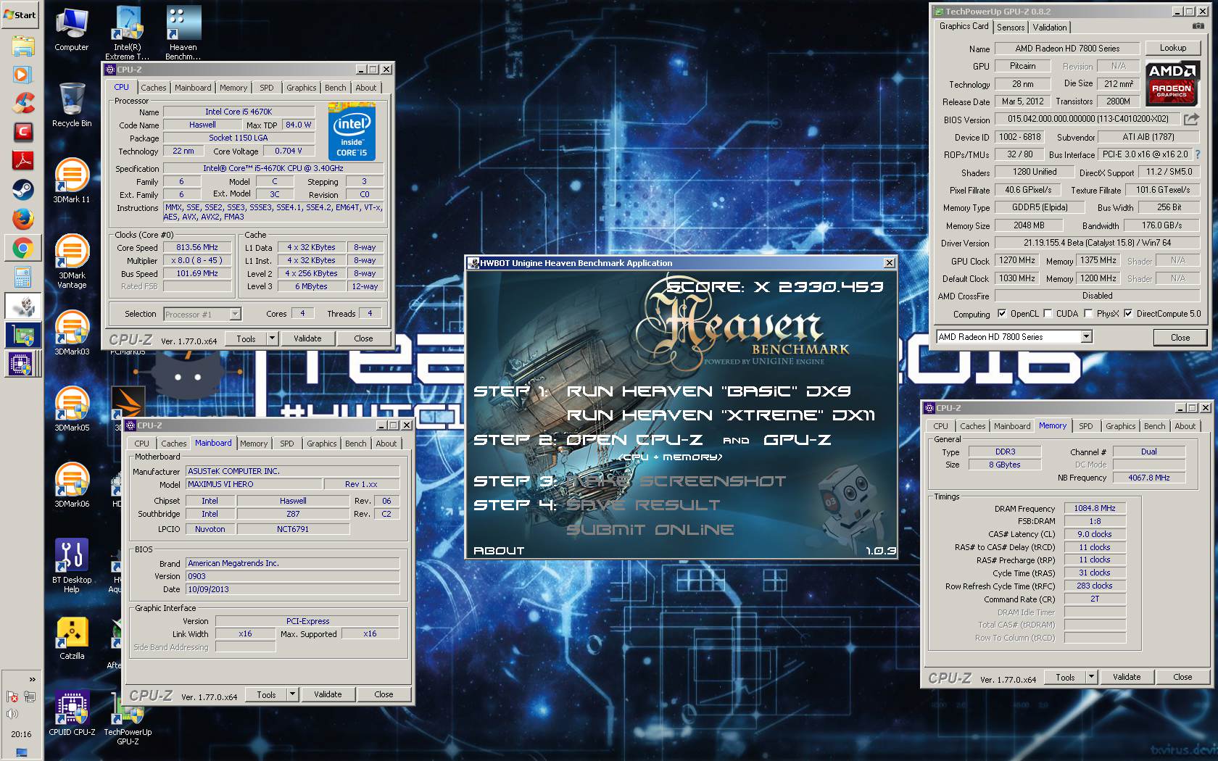The height and width of the screenshot is (761, 1218).
Task: Expand Tools arrow in Mainboard CPU-Z window
Action: 292,694
